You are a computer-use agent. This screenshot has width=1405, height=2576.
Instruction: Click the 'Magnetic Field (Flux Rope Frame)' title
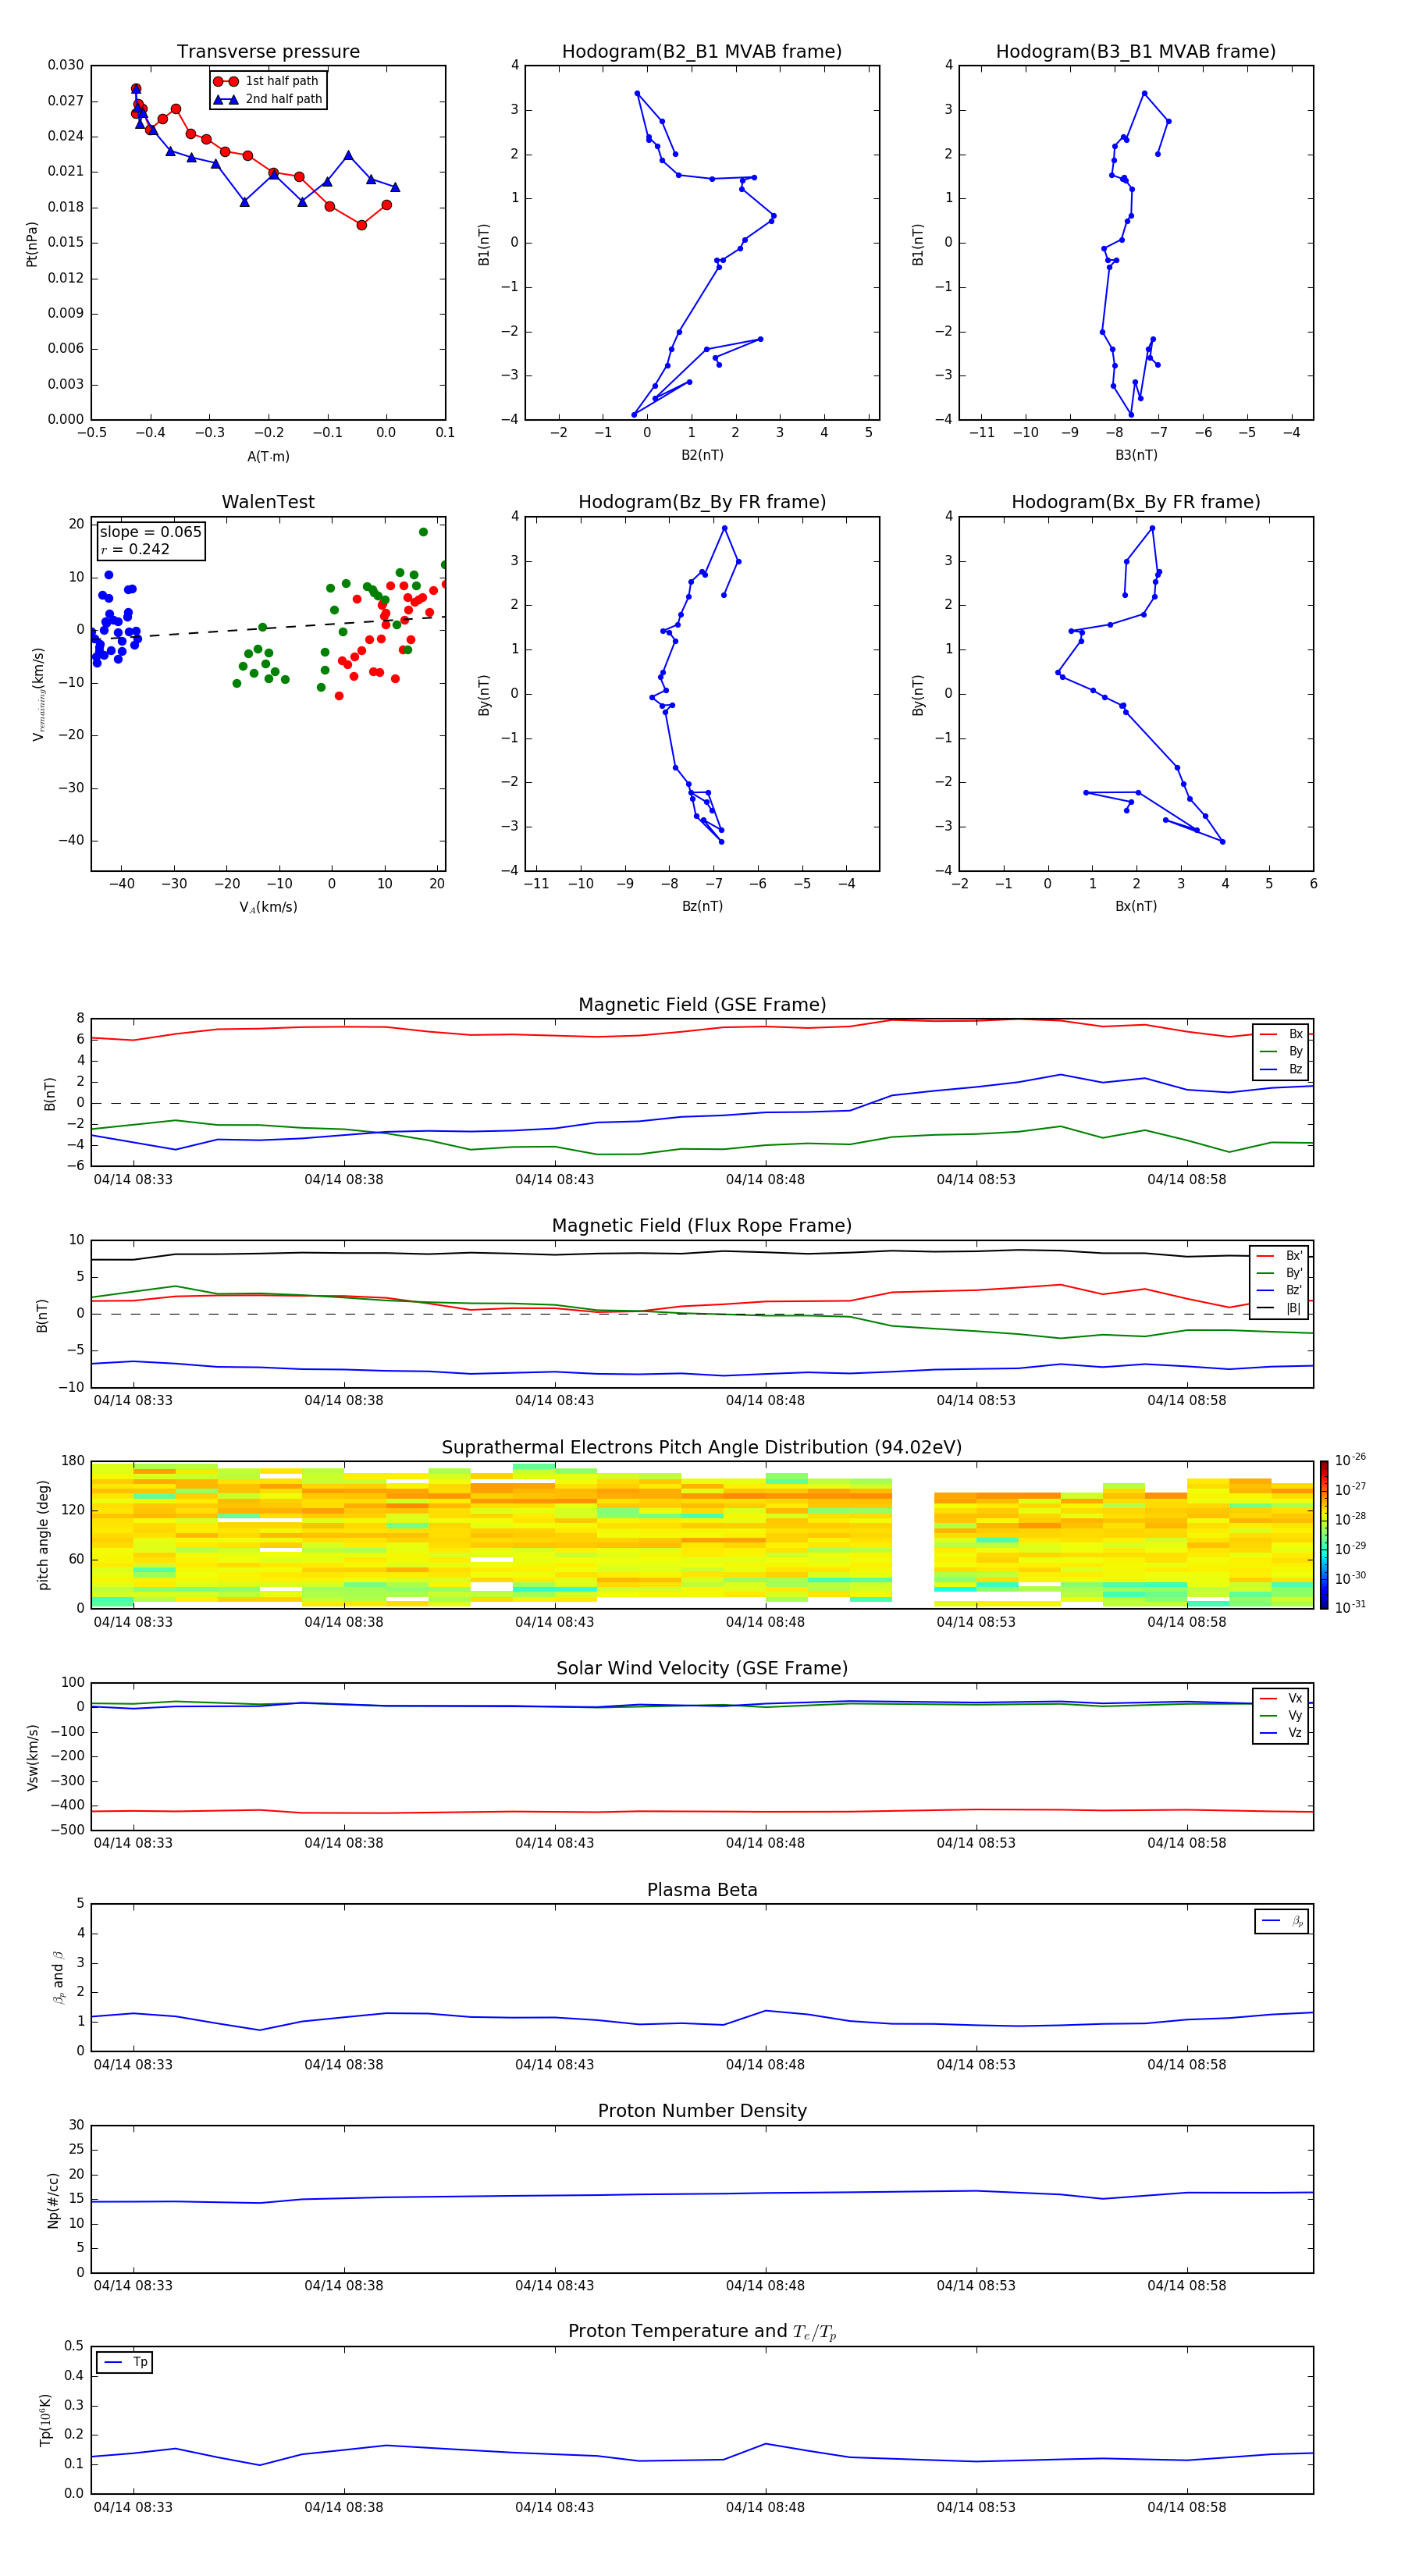tap(702, 1226)
